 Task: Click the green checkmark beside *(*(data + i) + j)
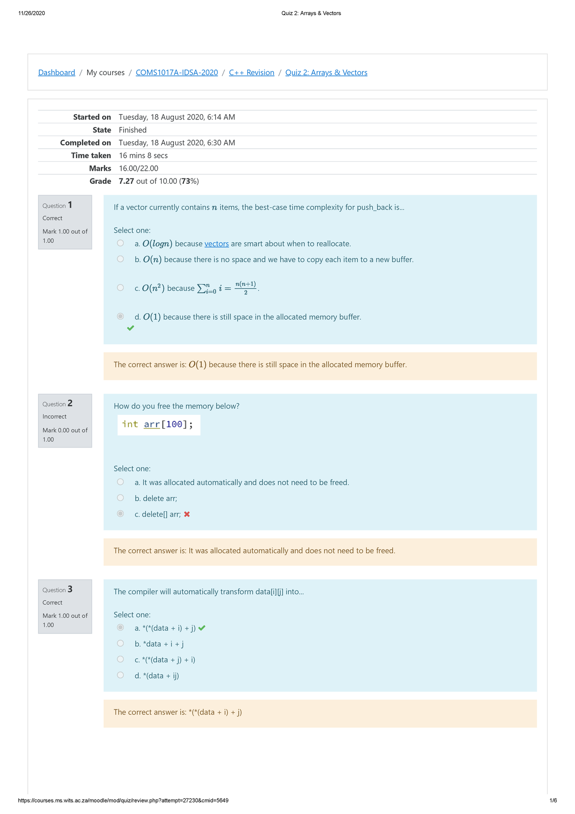pos(202,628)
